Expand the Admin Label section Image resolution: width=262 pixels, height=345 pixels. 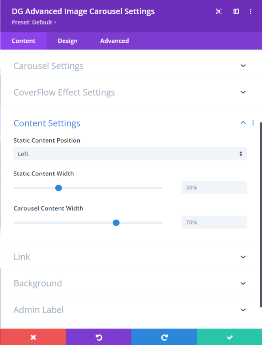[130, 309]
